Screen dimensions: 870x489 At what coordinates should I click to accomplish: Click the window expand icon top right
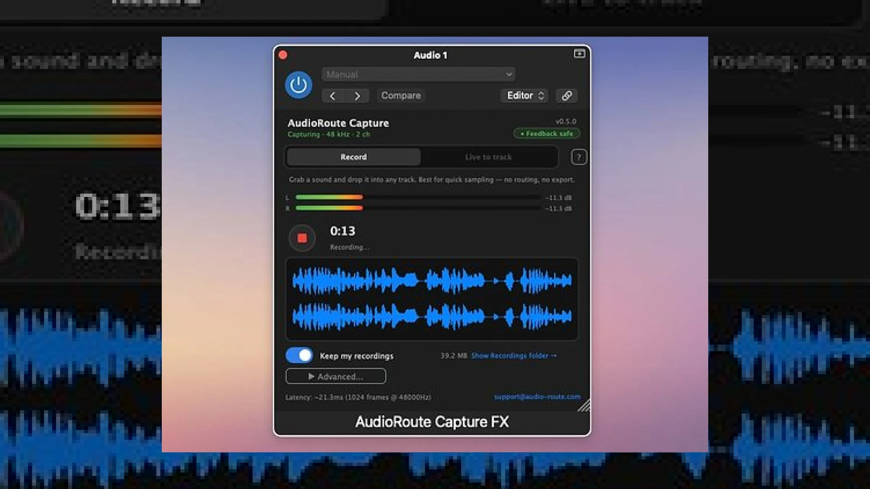click(579, 54)
